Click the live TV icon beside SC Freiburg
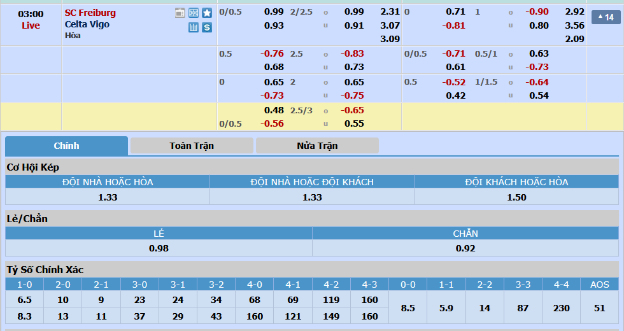This screenshot has width=624, height=331. click(180, 13)
